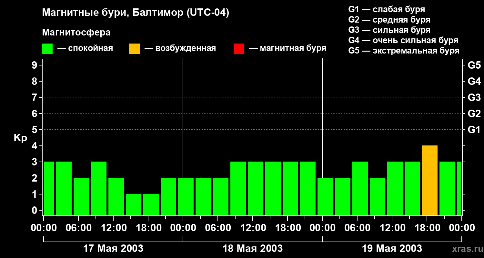Click the '18 Мая 2003' date label

tap(253, 248)
